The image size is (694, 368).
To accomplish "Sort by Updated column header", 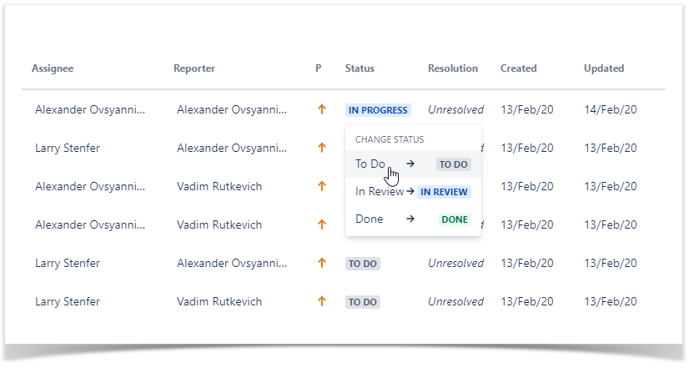I will (604, 68).
